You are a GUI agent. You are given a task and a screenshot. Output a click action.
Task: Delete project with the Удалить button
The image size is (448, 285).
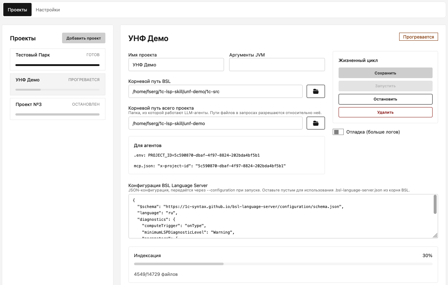point(385,112)
